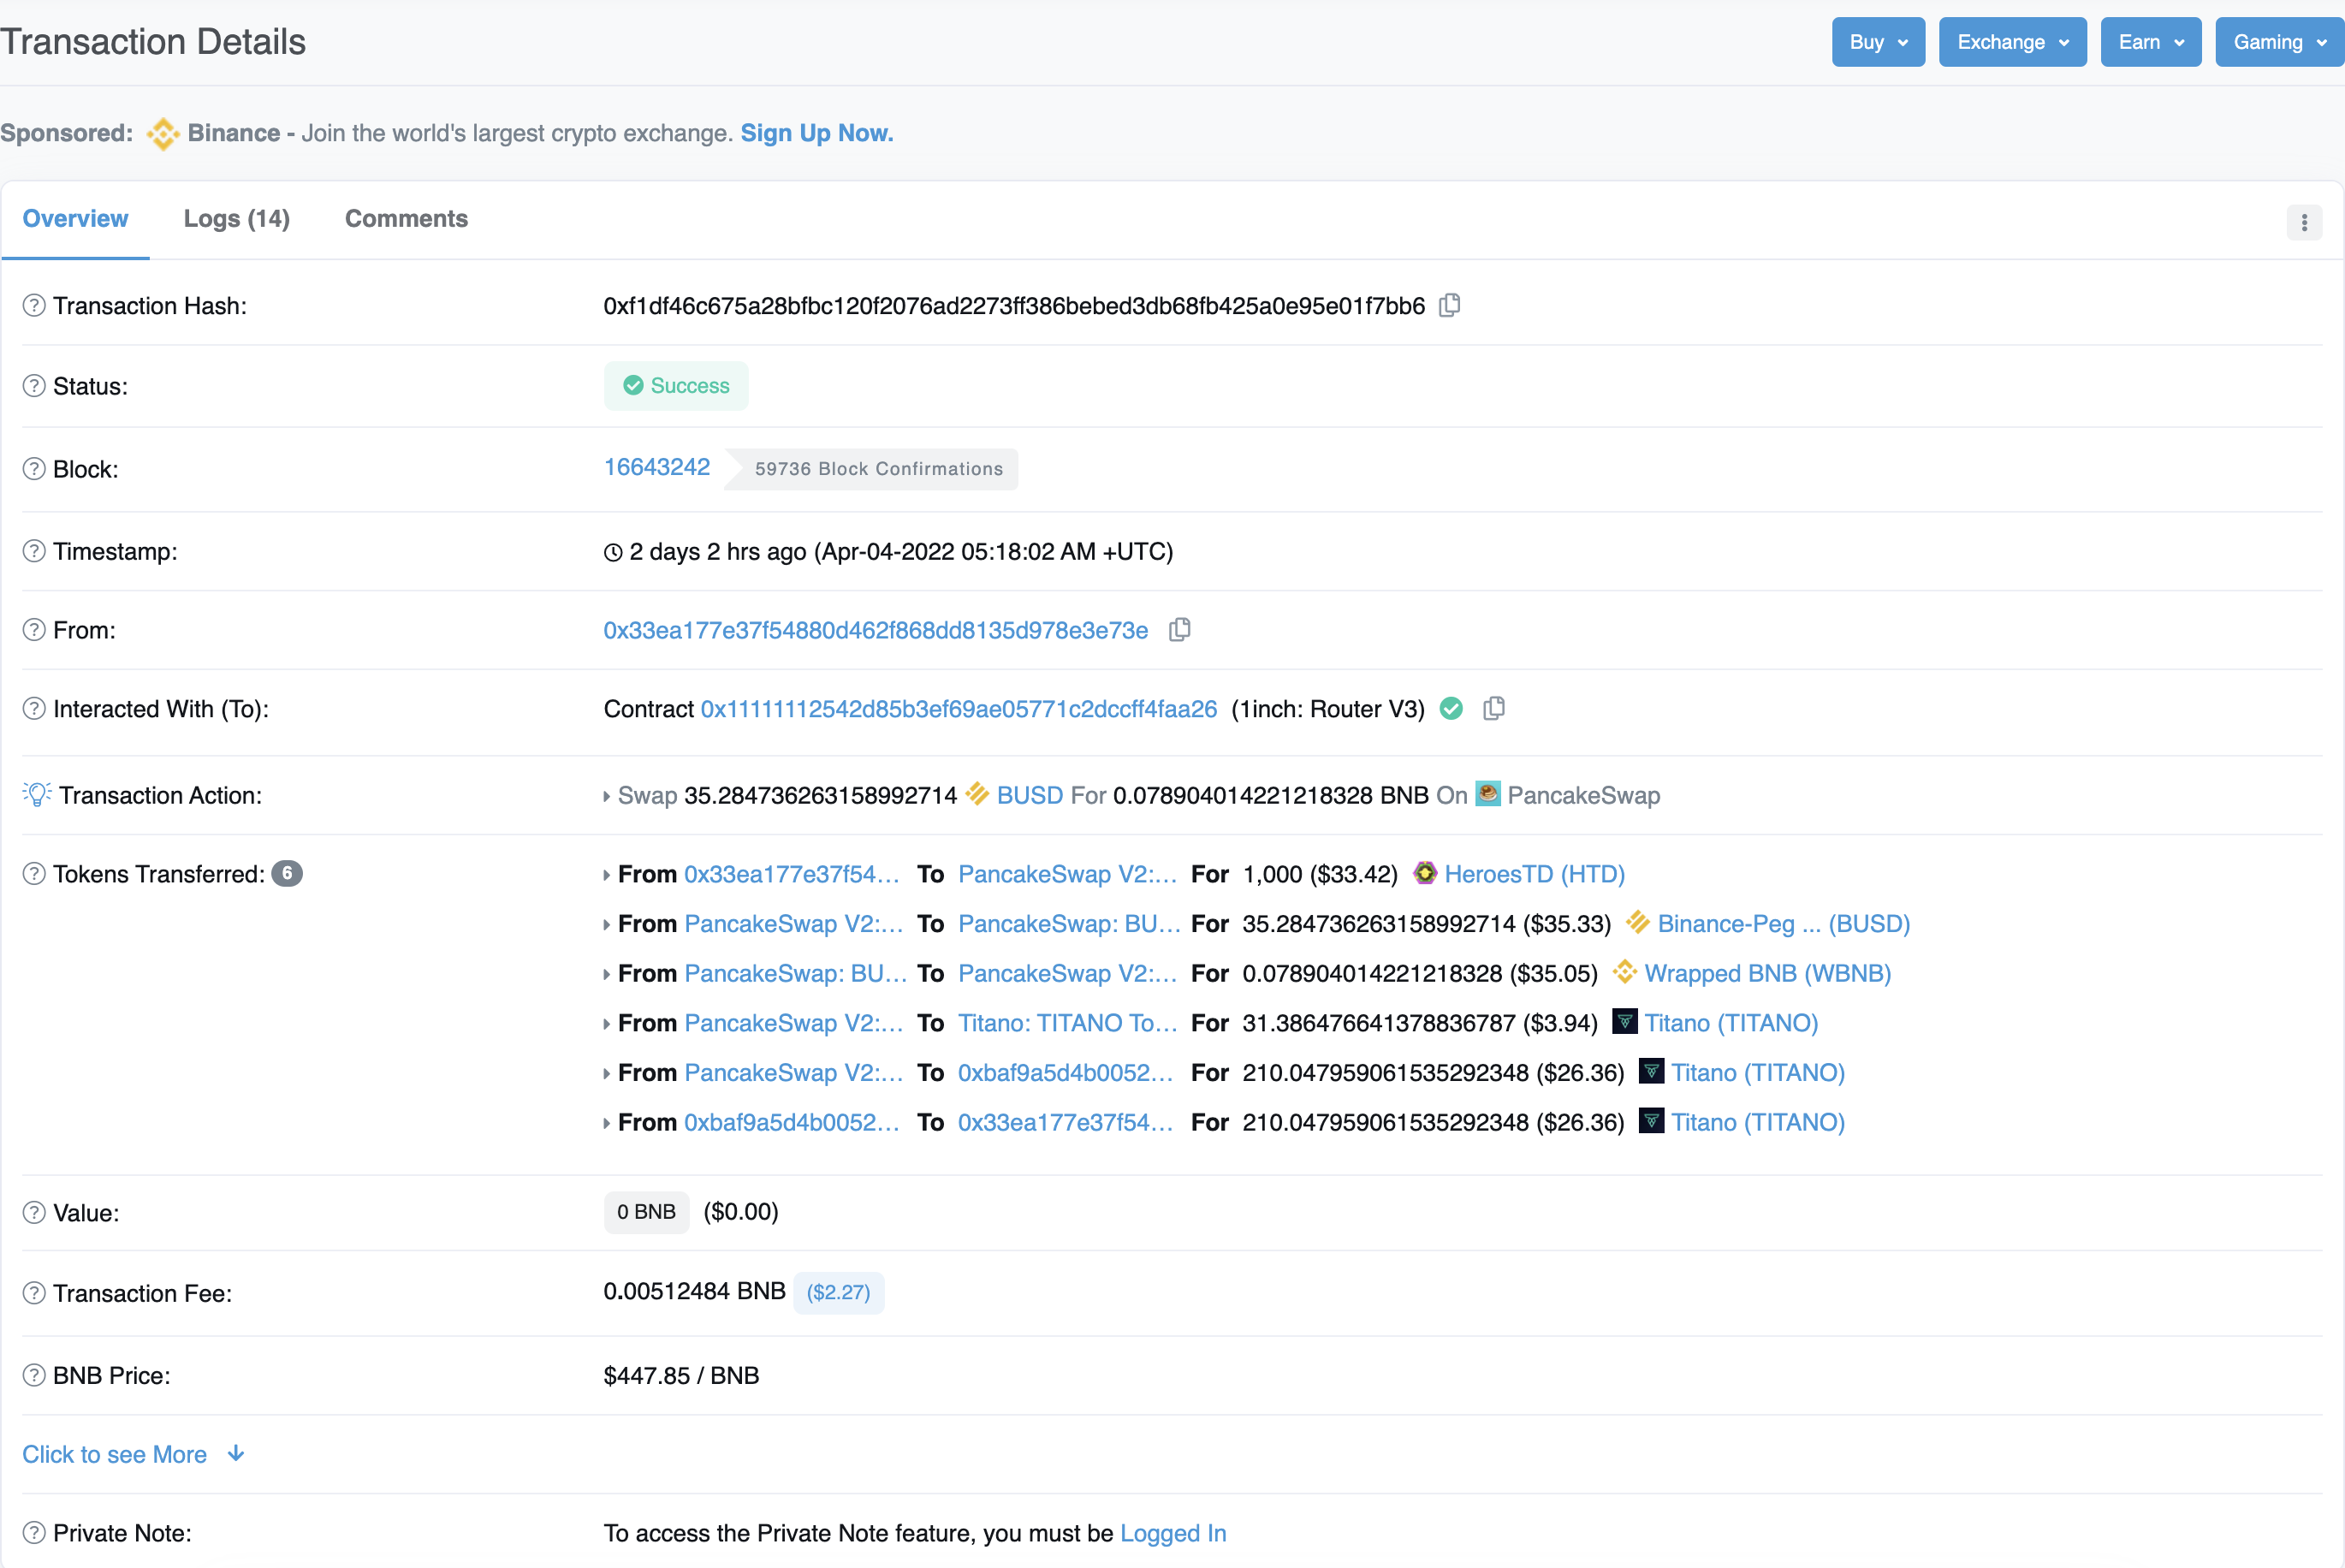The image size is (2345, 1568).
Task: Click the Success status badge
Action: (676, 386)
